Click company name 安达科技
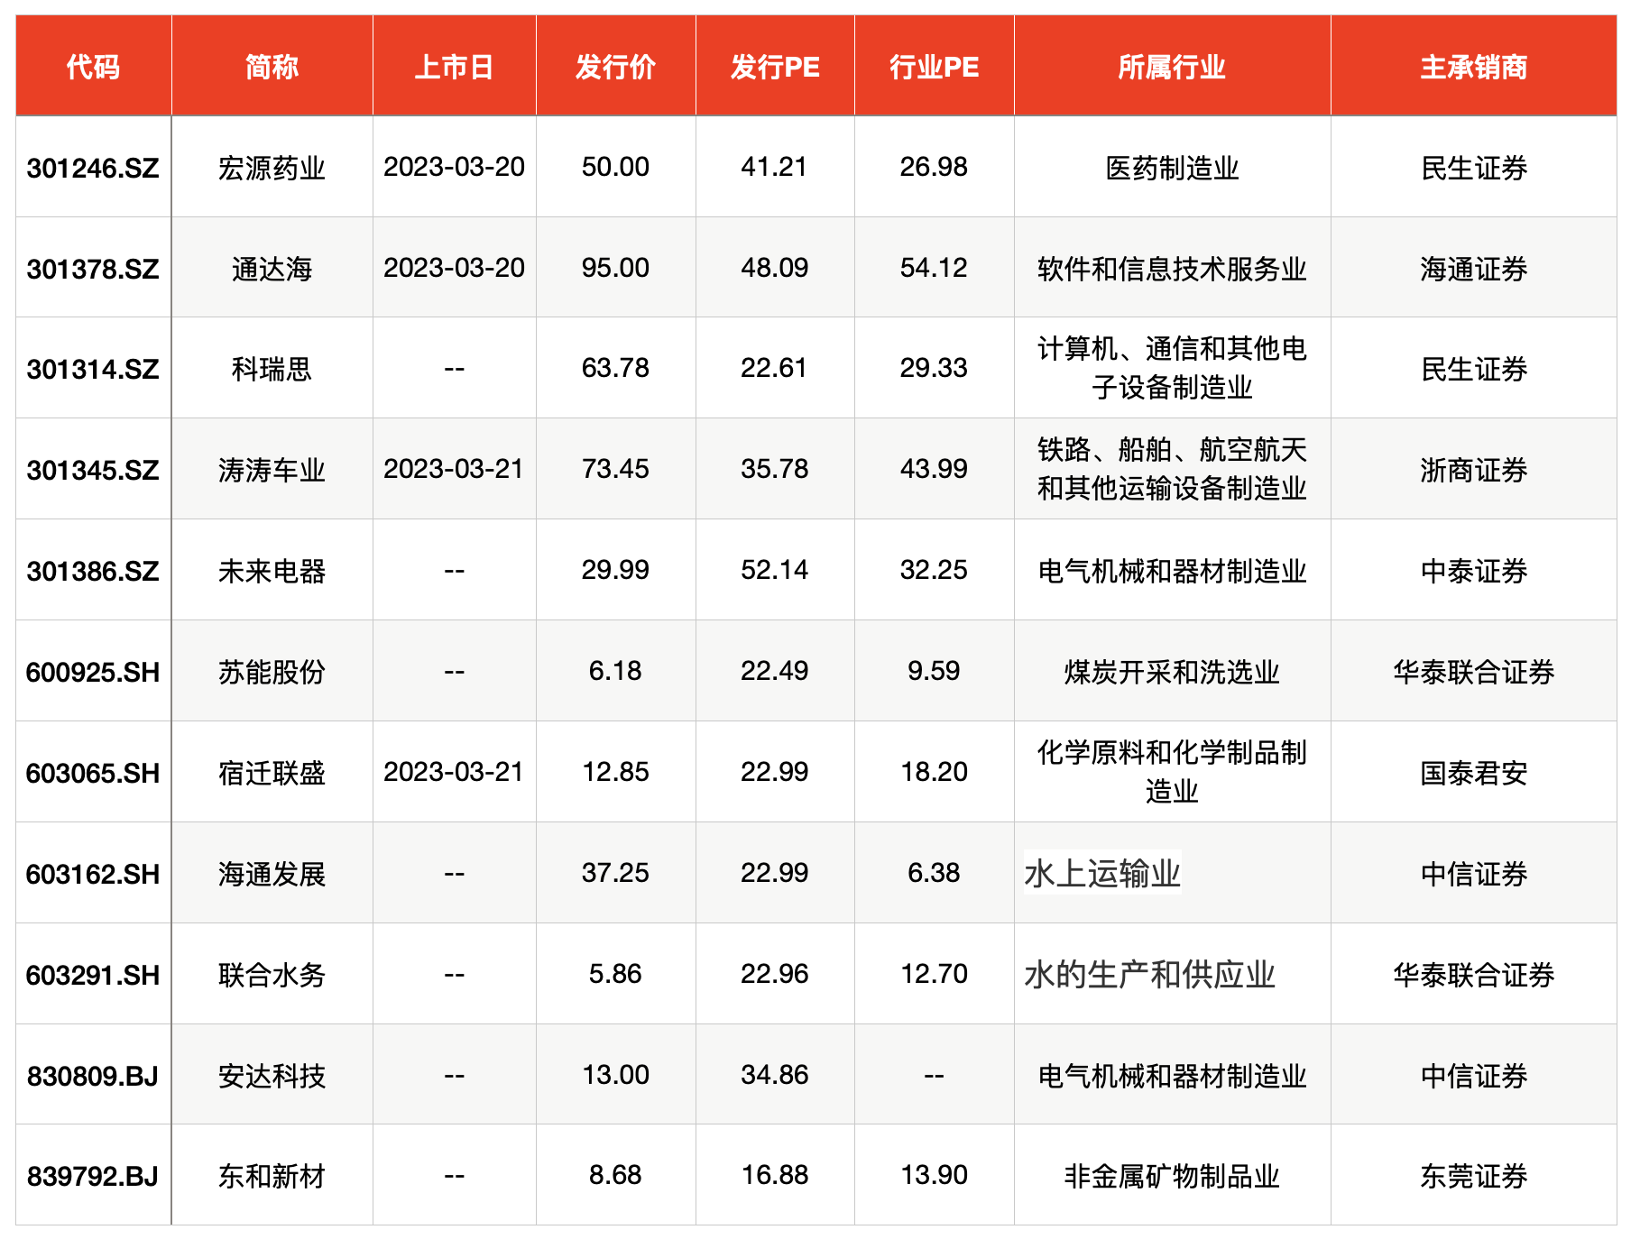 coord(272,1076)
